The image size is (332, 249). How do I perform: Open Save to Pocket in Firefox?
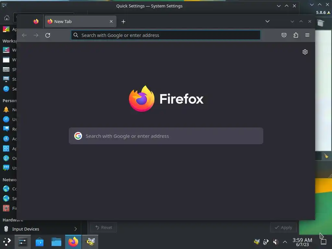pyautogui.click(x=284, y=35)
